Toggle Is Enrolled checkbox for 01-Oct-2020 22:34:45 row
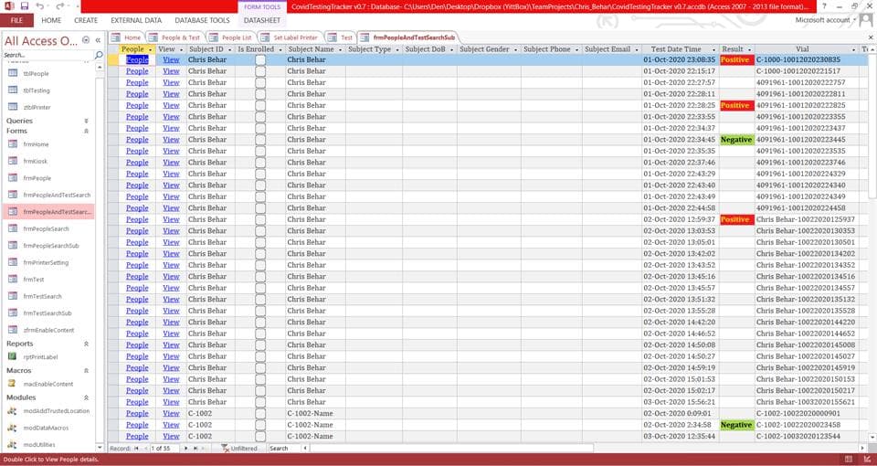 pyautogui.click(x=260, y=139)
